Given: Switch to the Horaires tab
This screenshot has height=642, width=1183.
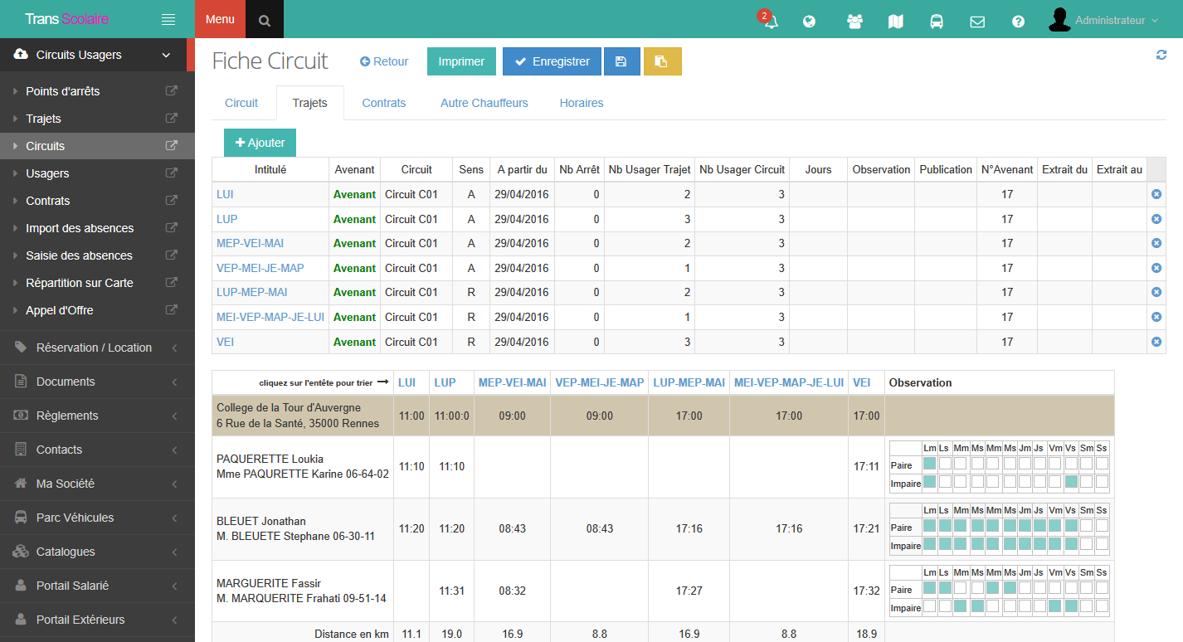Looking at the screenshot, I should point(581,103).
